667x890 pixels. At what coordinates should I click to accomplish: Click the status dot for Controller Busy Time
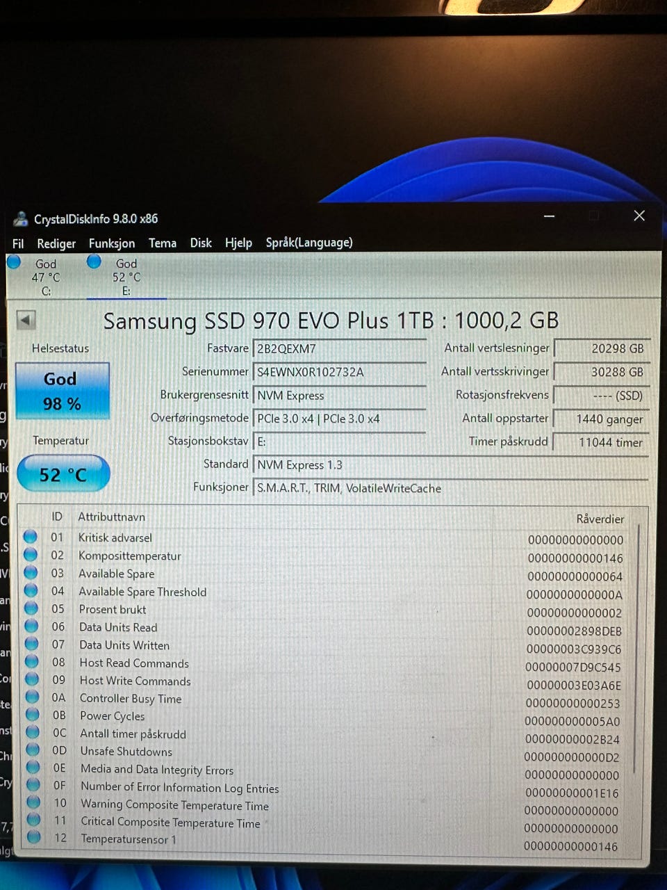tap(33, 697)
